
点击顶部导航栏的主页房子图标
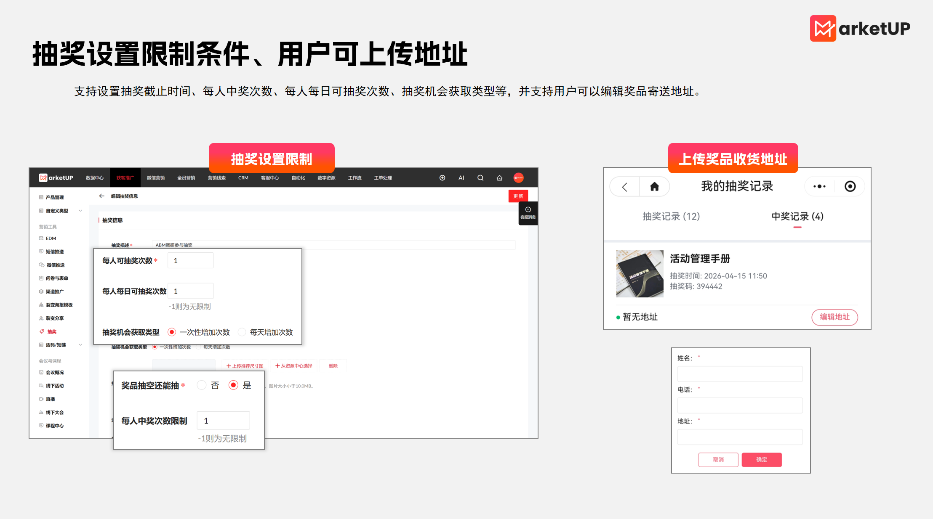(499, 177)
